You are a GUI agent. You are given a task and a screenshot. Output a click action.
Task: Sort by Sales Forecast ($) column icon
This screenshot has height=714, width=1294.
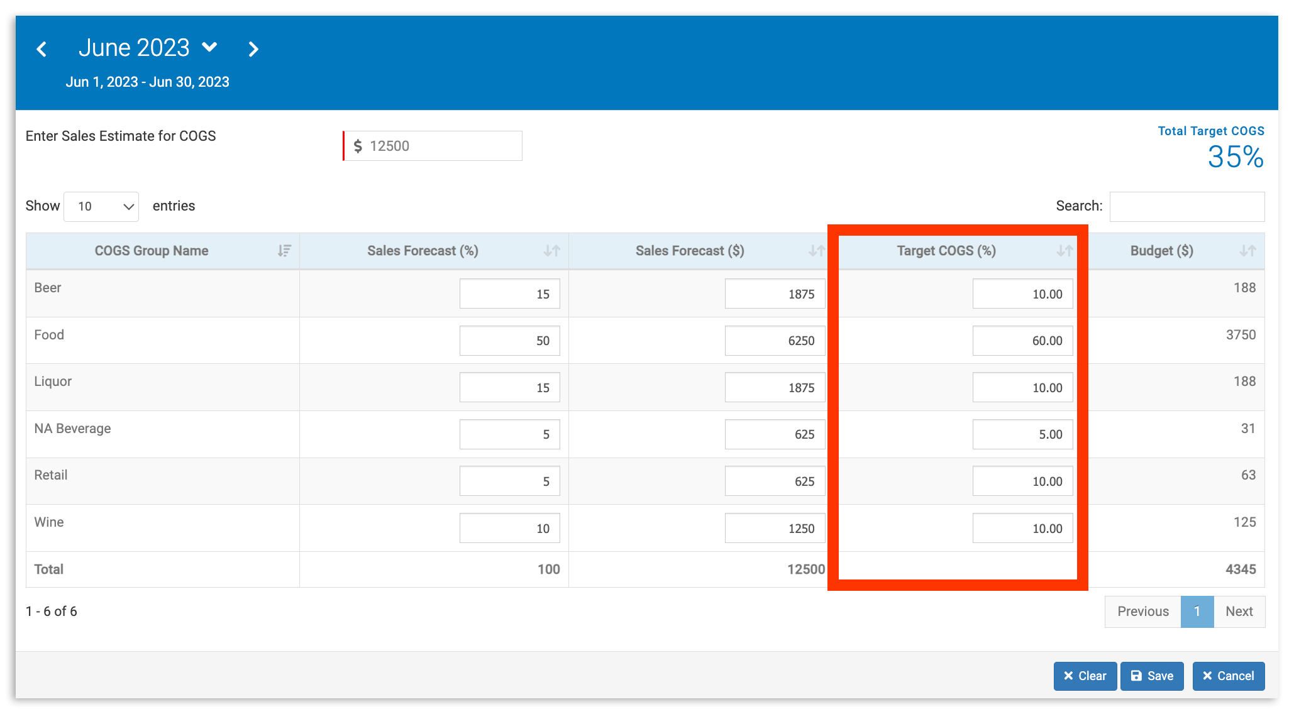[x=816, y=251]
